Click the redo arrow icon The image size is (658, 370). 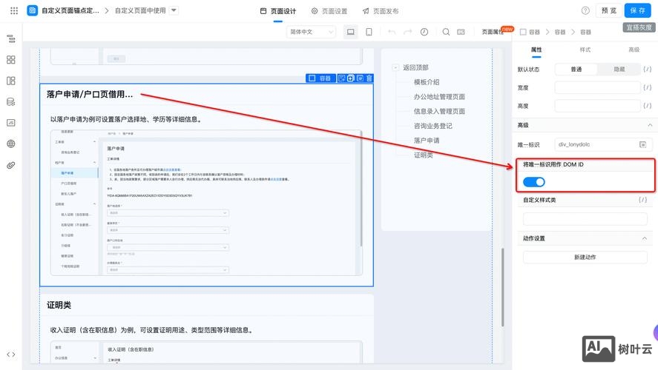(x=407, y=32)
